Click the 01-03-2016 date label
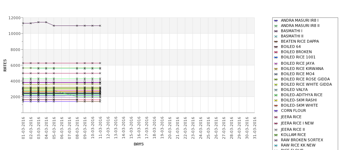This screenshot has height=150, width=342. click(x=23, y=128)
